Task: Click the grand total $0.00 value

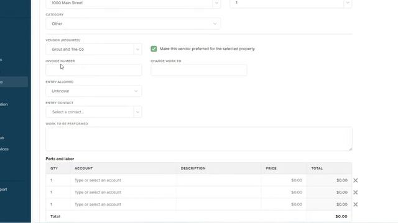Action: click(x=341, y=216)
